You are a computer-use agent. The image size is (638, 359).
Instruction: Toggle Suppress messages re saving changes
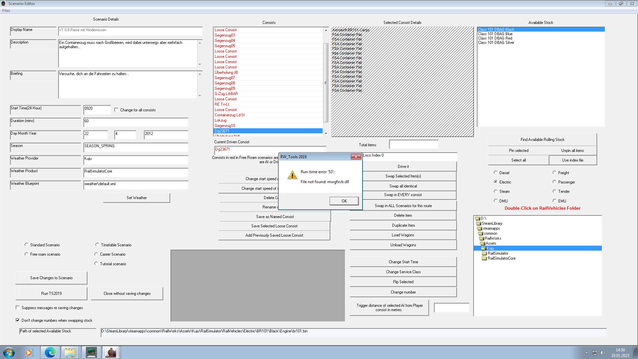point(18,308)
